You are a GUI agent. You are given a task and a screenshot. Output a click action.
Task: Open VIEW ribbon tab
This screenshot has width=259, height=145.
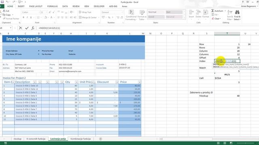[x=87, y=6]
